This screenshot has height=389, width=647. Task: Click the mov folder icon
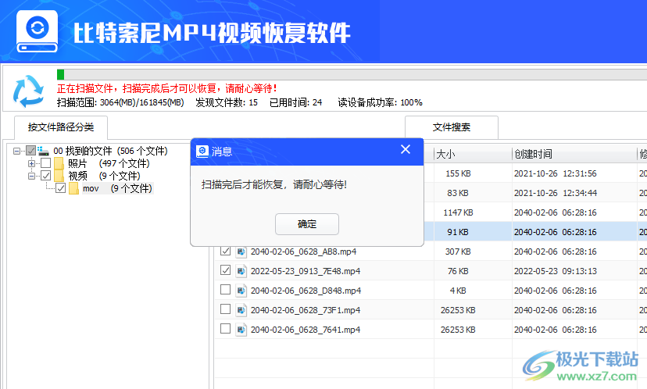[74, 188]
